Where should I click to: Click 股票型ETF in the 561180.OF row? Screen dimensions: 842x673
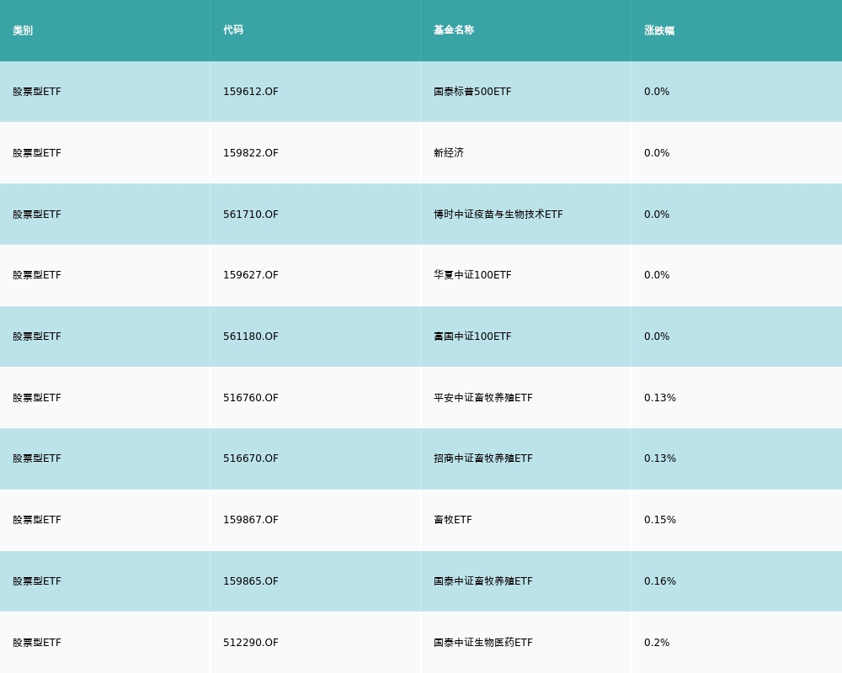(37, 336)
